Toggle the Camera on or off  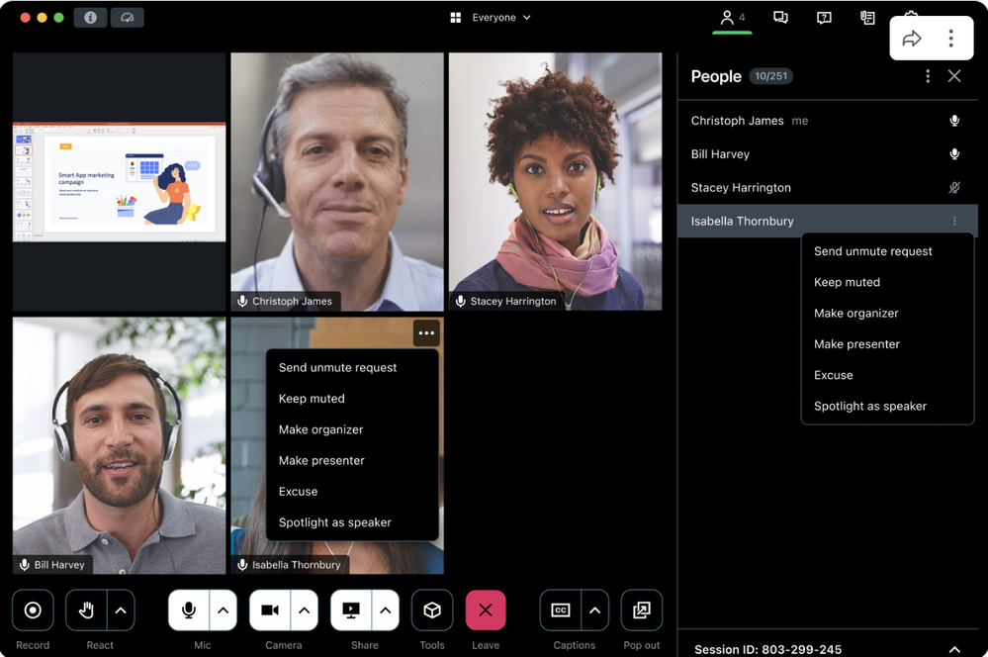[269, 610]
